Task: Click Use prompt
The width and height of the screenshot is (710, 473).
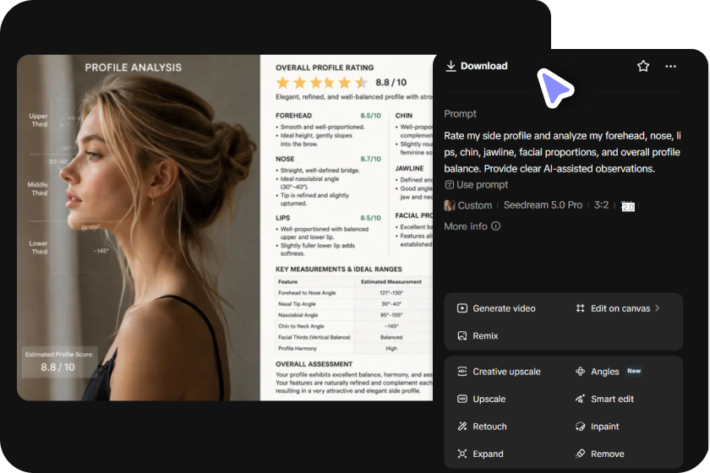Action: (477, 185)
